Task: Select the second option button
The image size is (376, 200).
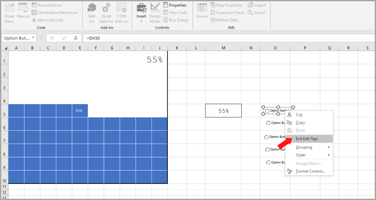Action: 268,123
